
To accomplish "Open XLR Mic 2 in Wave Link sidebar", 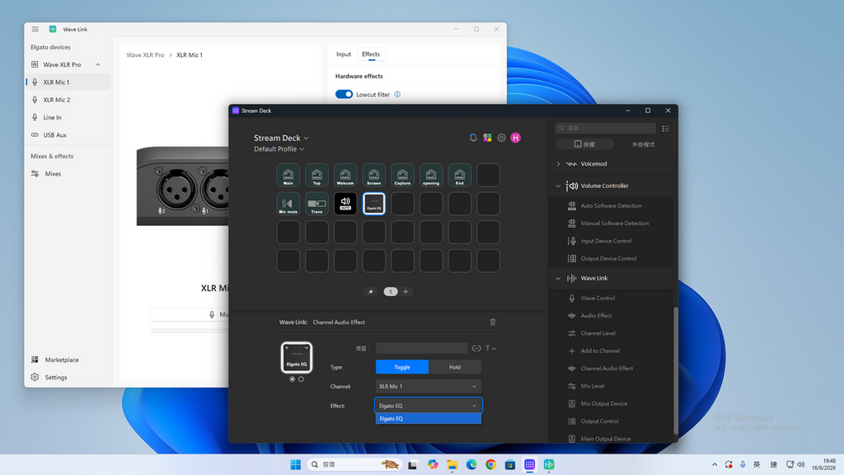I will [x=68, y=100].
